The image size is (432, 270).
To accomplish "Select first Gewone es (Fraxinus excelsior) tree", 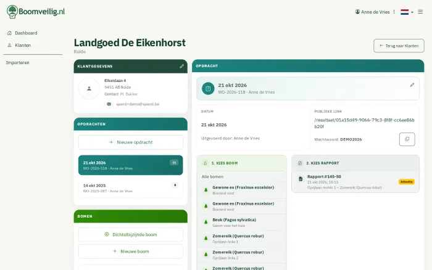I will click(x=242, y=190).
